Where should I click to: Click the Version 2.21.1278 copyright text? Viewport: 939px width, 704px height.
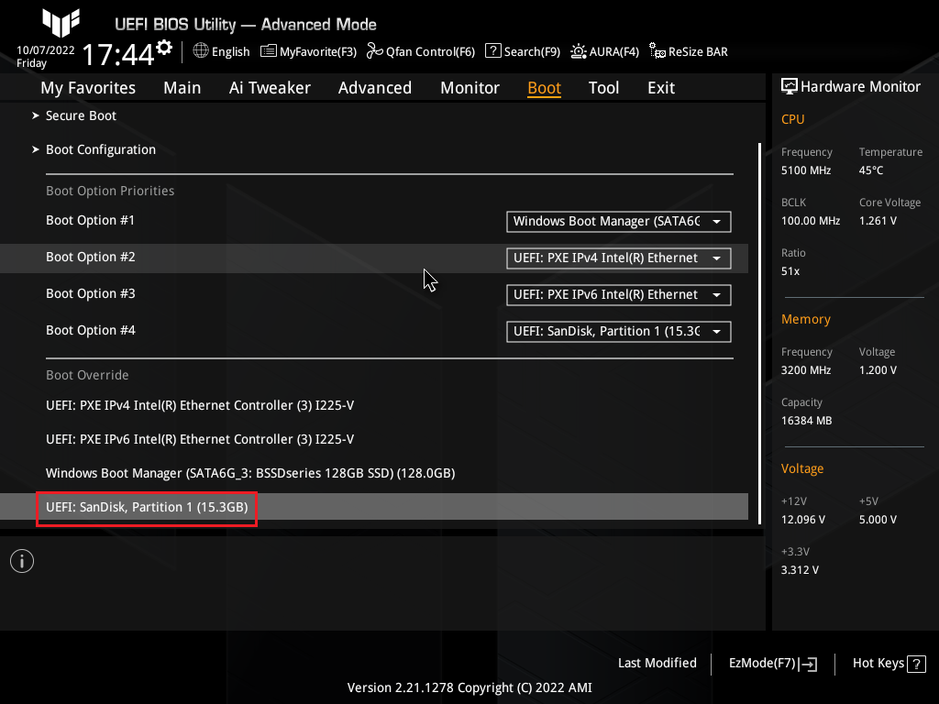[469, 687]
